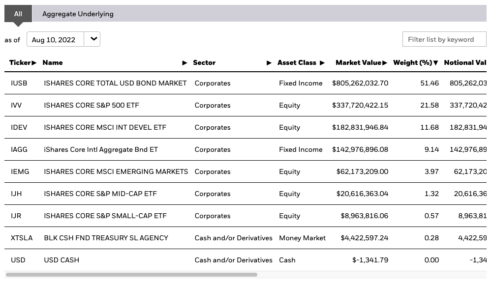The image size is (493, 284).
Task: Click the 21.58 weight value
Action: [x=430, y=105]
